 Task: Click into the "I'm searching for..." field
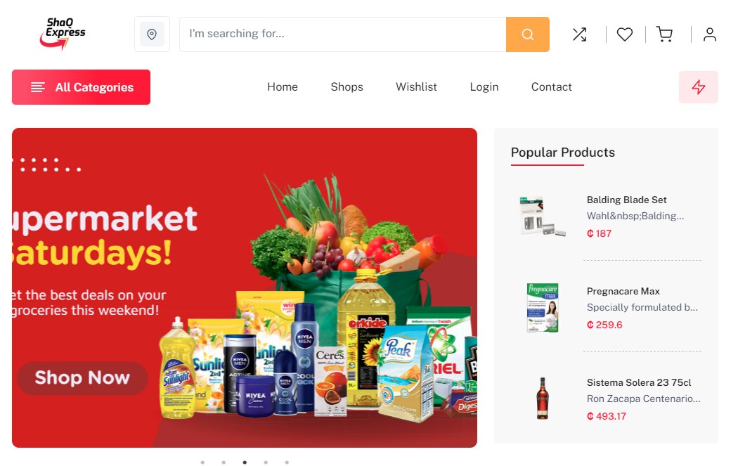(x=343, y=34)
